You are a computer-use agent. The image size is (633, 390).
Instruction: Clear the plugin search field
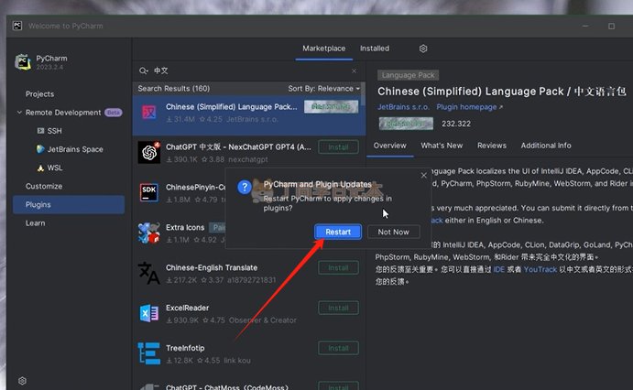[354, 71]
